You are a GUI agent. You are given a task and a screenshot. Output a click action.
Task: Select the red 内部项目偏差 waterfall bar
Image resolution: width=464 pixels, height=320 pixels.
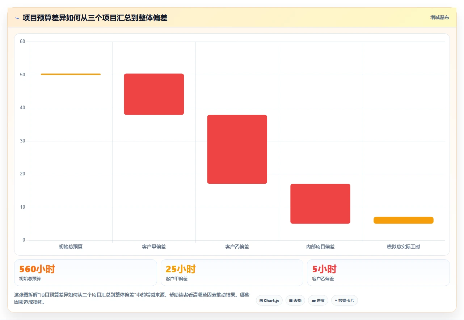[x=320, y=204]
